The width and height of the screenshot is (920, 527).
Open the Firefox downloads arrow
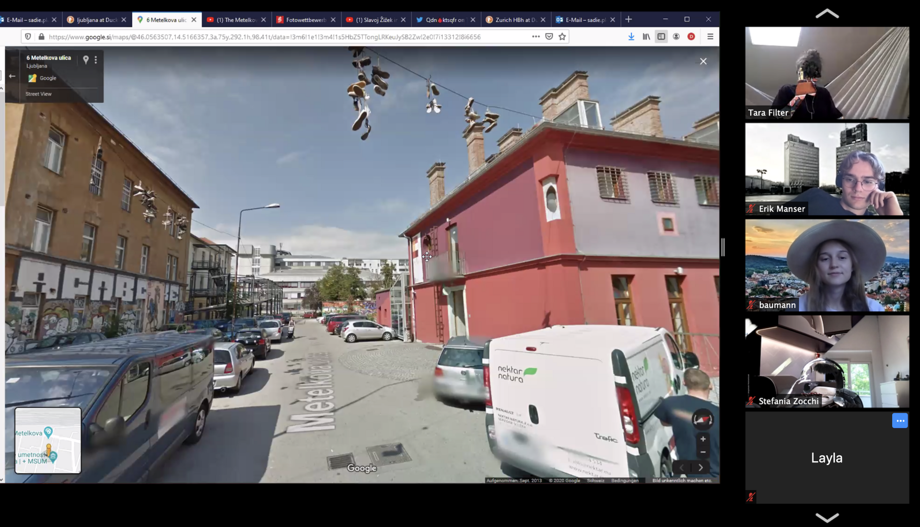pos(631,36)
